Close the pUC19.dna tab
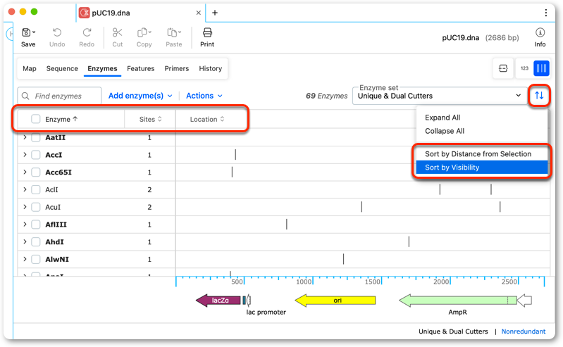The image size is (563, 347). point(198,13)
